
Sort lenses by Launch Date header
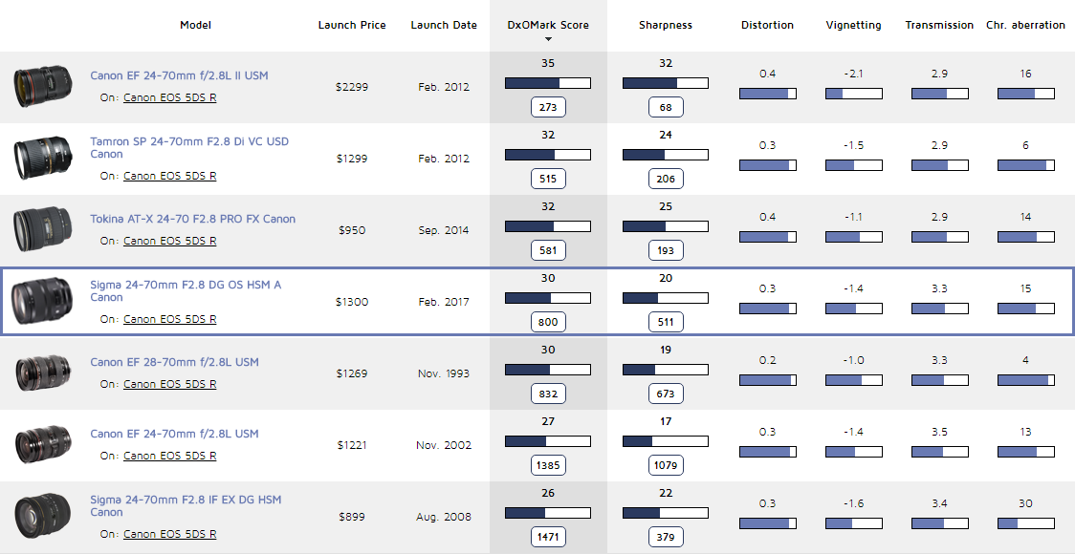(444, 25)
